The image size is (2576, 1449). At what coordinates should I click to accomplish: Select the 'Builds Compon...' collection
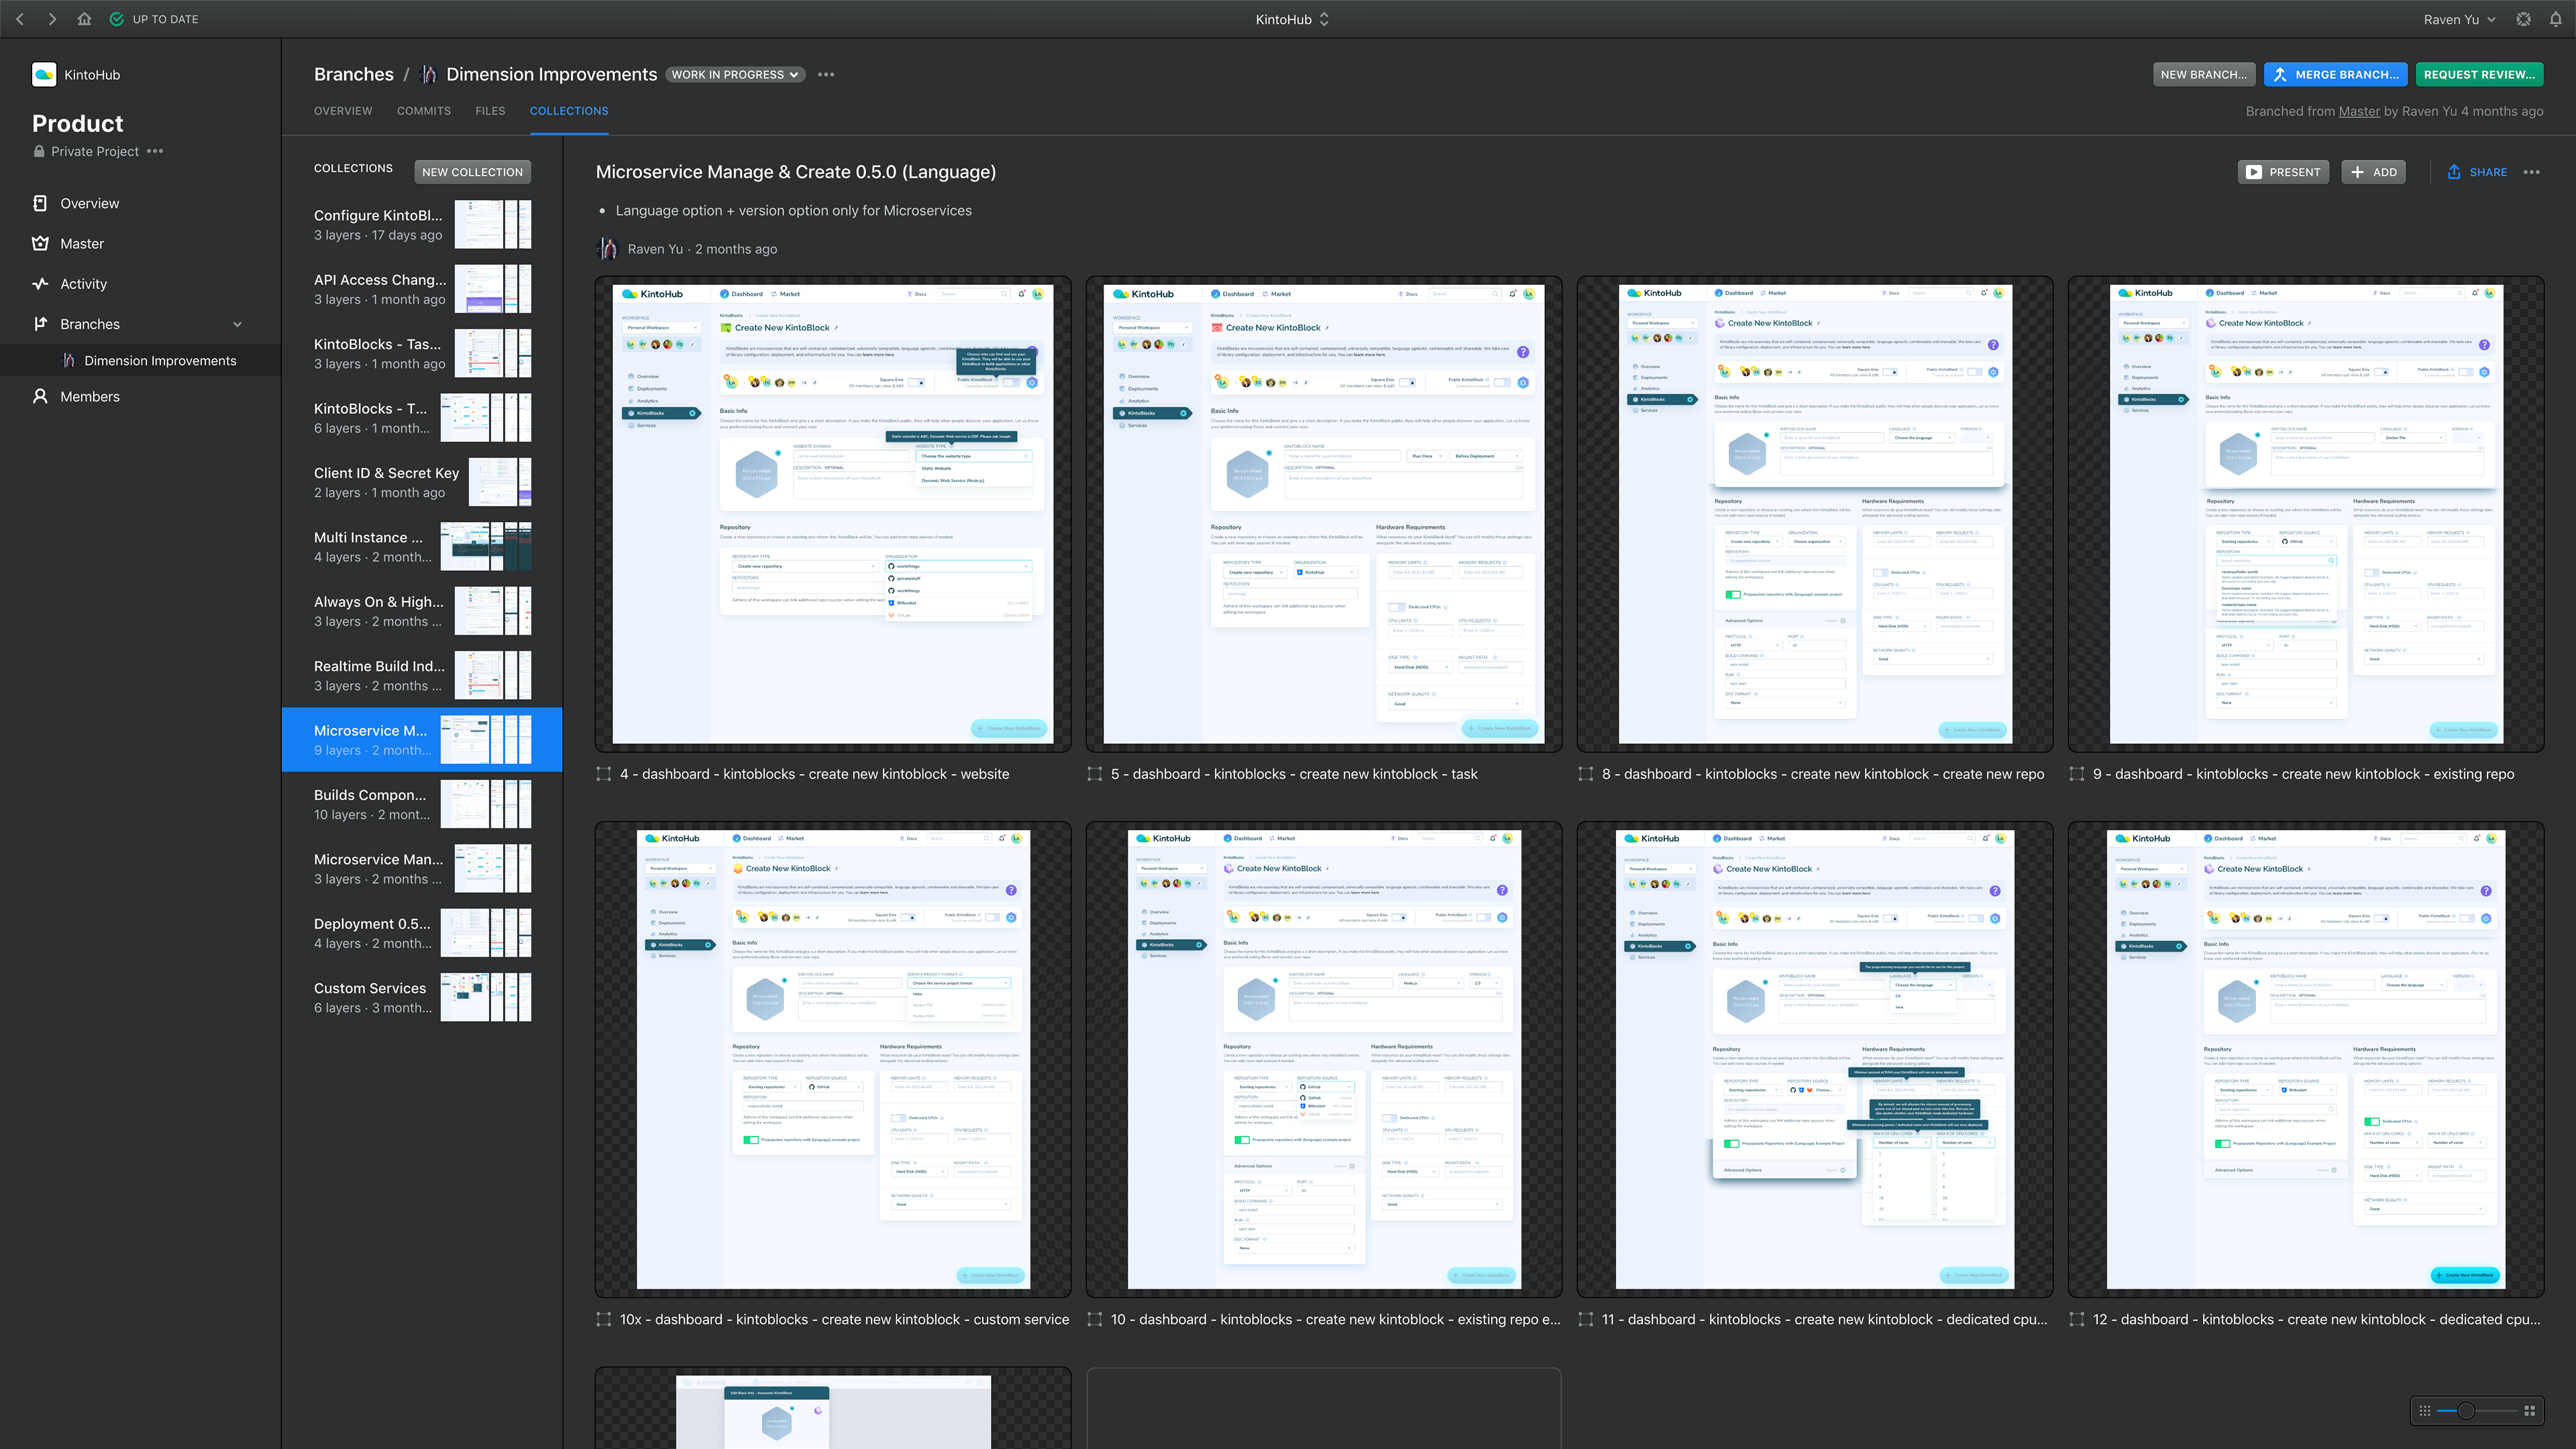pos(422,804)
